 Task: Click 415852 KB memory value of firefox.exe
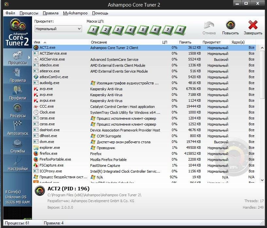coord(192,153)
